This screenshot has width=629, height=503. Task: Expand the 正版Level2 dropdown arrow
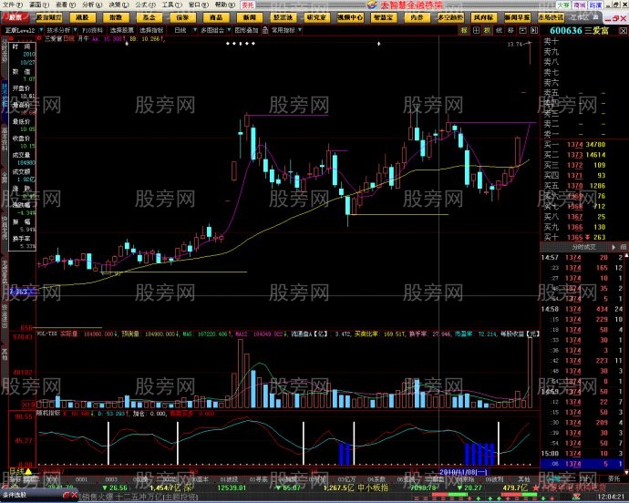click(x=40, y=30)
